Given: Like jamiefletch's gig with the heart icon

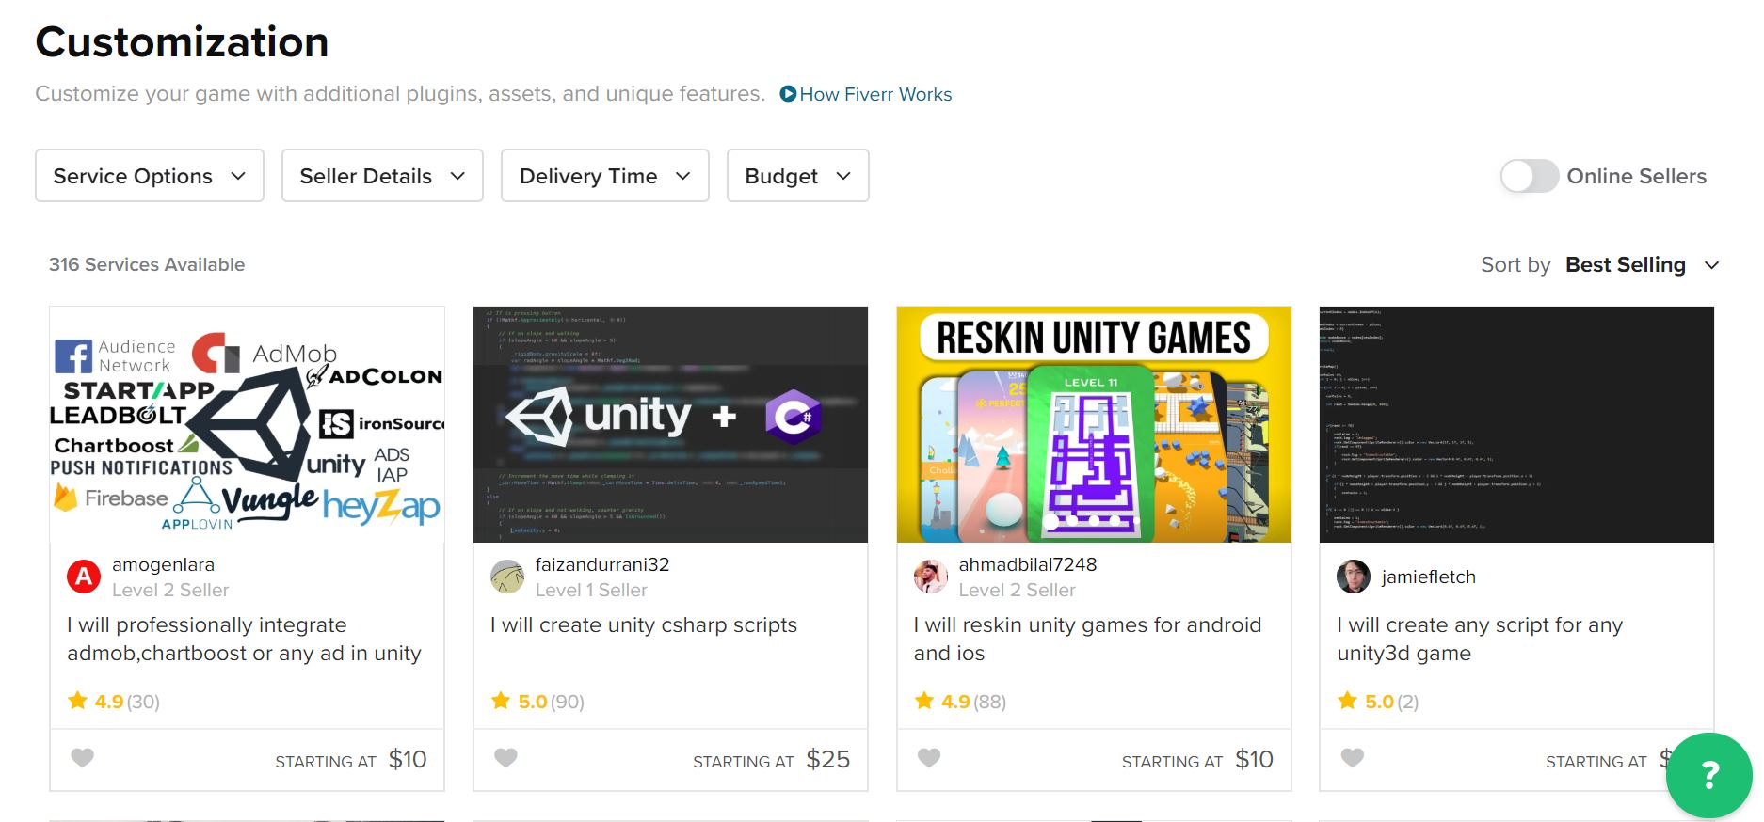Looking at the screenshot, I should (1353, 757).
